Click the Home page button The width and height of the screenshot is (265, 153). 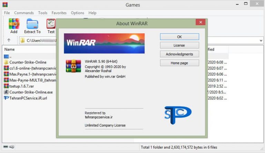[x=179, y=63]
